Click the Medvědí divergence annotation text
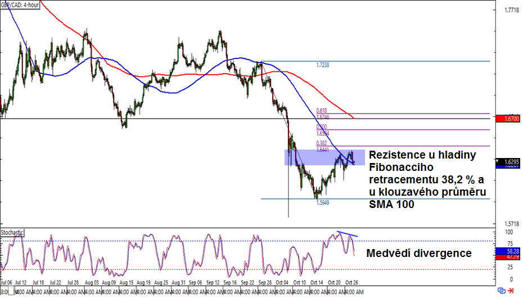The height and width of the screenshot is (298, 523). tap(419, 253)
